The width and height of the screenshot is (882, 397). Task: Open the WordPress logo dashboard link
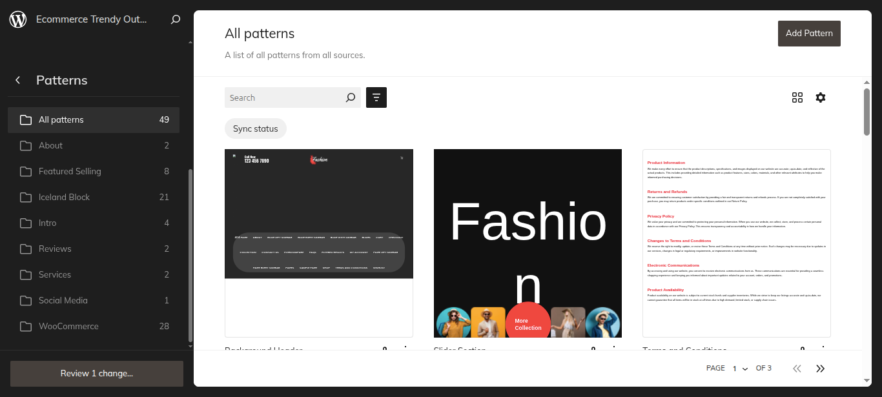tap(18, 19)
